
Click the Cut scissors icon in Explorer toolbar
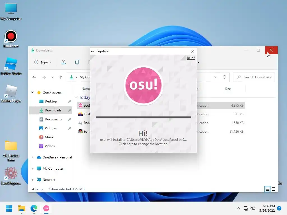coord(64,62)
